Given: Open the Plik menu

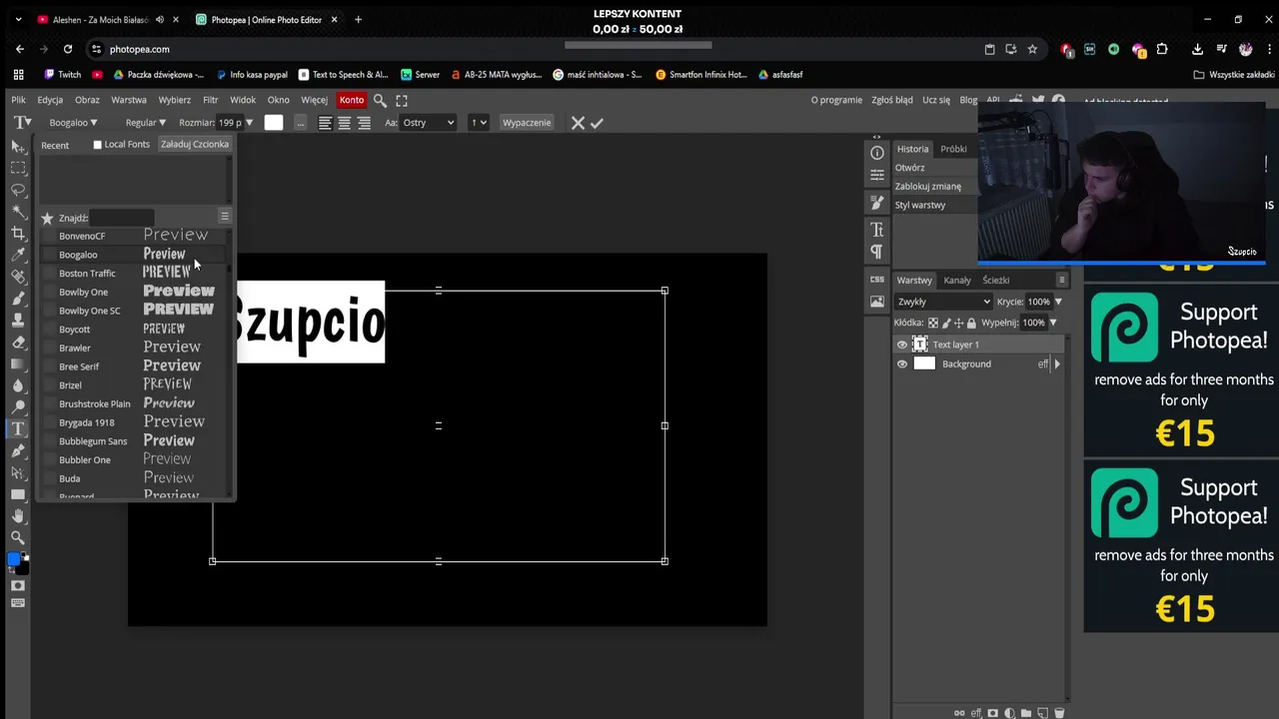Looking at the screenshot, I should [x=18, y=100].
